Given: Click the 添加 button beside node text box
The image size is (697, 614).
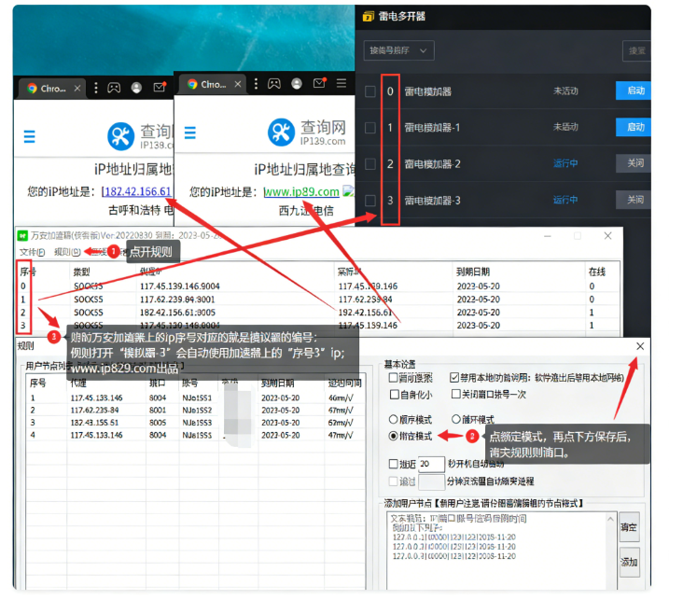Looking at the screenshot, I should coord(630,563).
